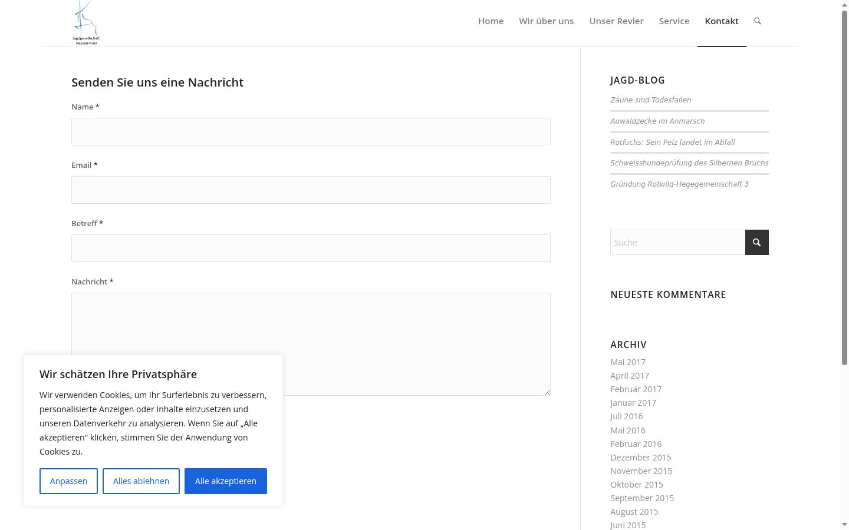Open the Mai 2016 archive
Viewport: 849px width, 530px height.
click(x=628, y=430)
